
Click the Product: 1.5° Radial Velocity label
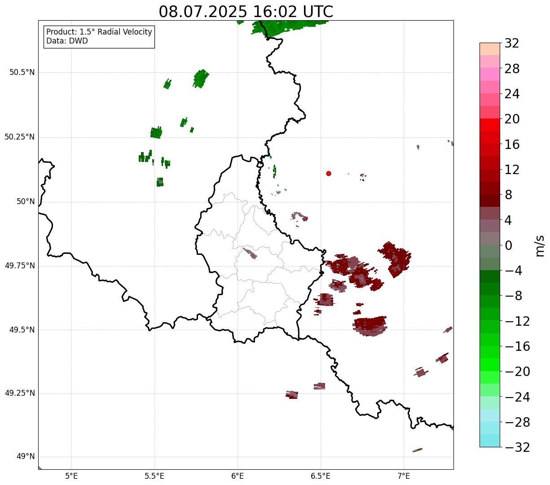[x=99, y=32]
